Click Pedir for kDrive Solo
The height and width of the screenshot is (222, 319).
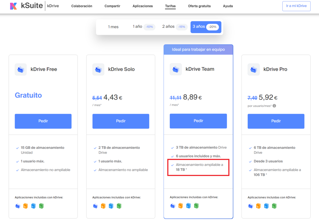[x=121, y=121]
